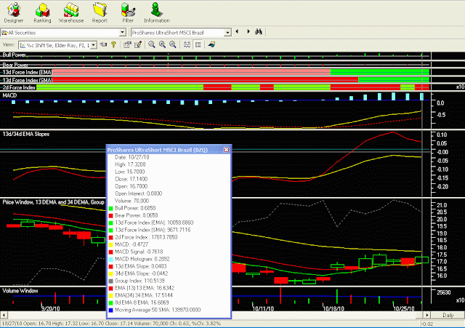This screenshot has height=328, width=465.
Task: Open the Designer tool
Action: pos(13,13)
